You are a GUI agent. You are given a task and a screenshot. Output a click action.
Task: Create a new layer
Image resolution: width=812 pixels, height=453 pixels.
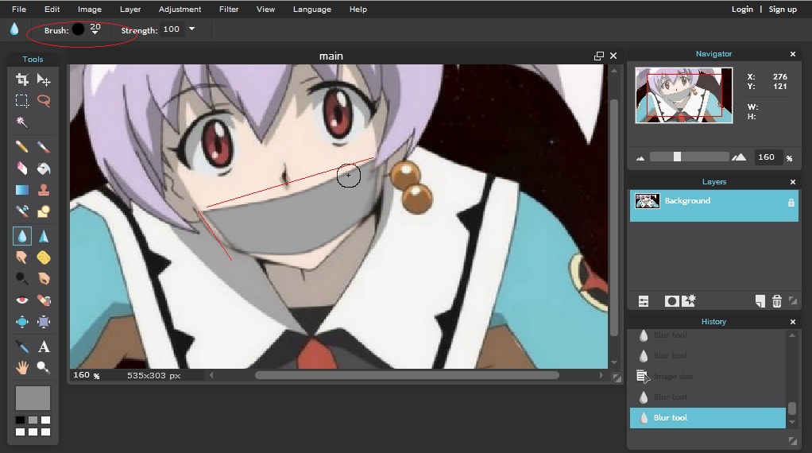(x=760, y=301)
